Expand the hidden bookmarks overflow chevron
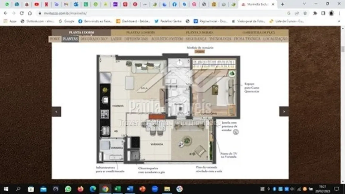The height and width of the screenshot is (194, 345). [x=339, y=21]
